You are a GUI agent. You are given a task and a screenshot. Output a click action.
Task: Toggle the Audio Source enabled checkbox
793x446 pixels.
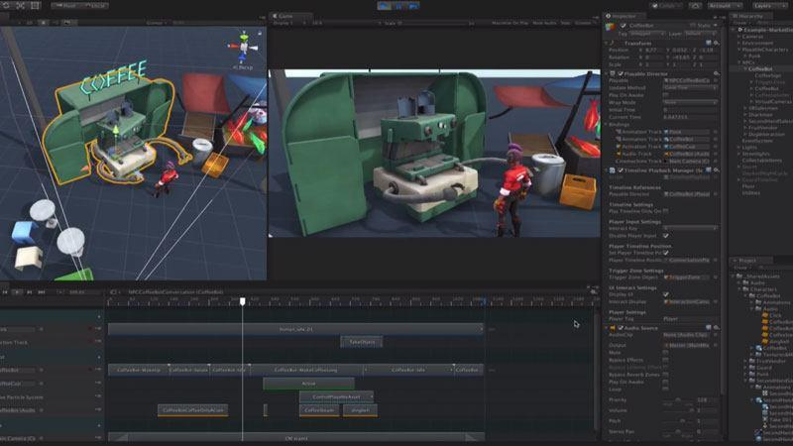click(x=622, y=327)
